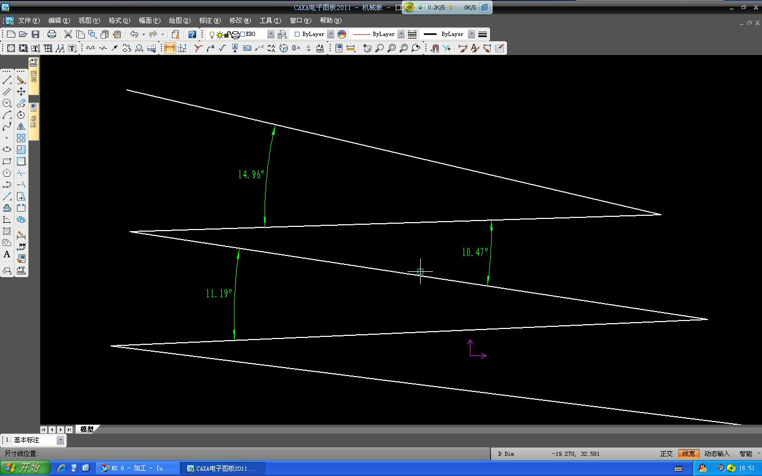The height and width of the screenshot is (476, 762).
Task: Toggle 正交 (ortho) mode in status bar
Action: point(666,454)
